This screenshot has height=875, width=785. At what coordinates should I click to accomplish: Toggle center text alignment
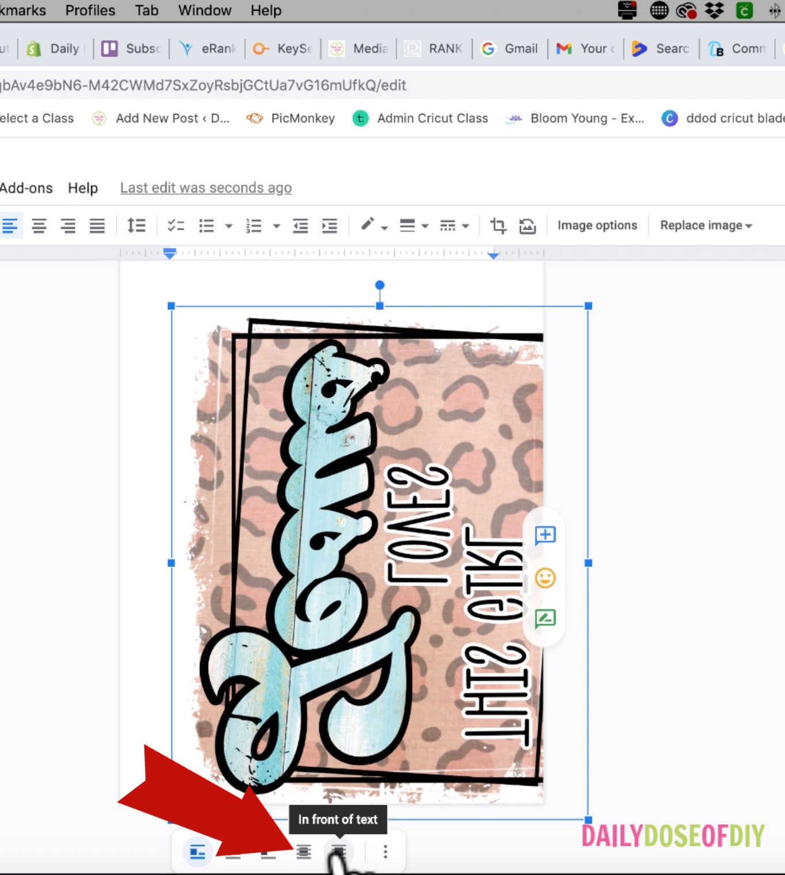(x=39, y=225)
